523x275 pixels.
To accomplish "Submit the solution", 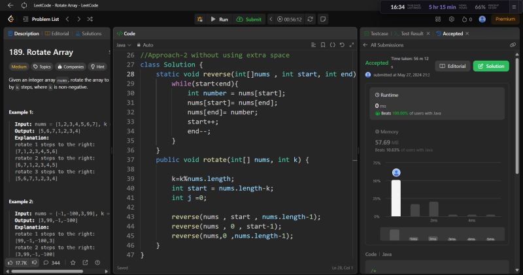I will click(248, 20).
